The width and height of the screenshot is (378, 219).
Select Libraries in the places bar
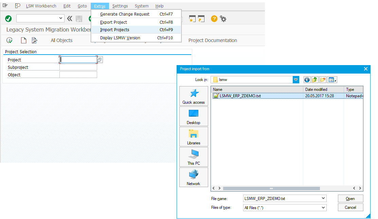[x=194, y=137]
